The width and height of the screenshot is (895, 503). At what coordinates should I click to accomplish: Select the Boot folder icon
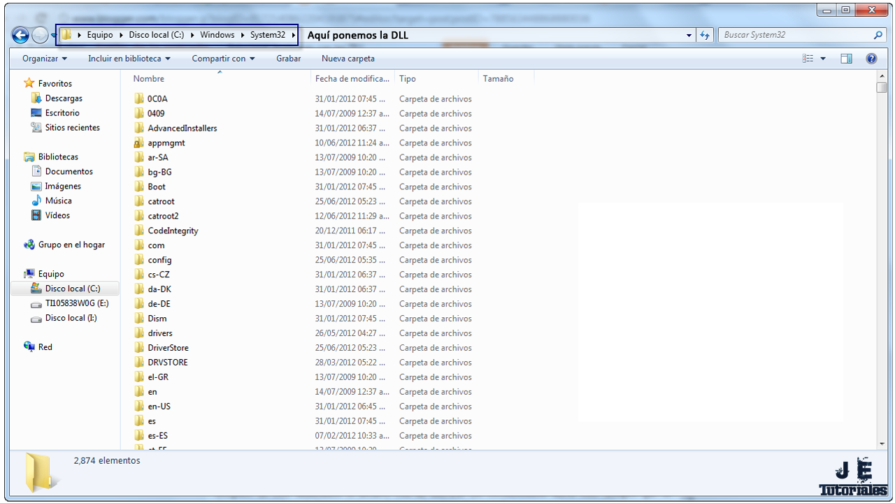point(138,187)
